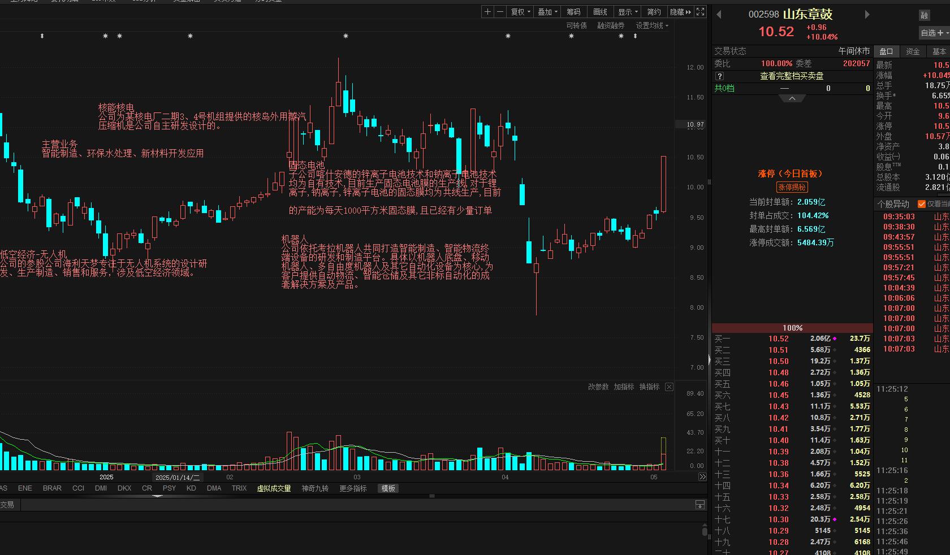Click the 融资融券 link

[x=611, y=25]
